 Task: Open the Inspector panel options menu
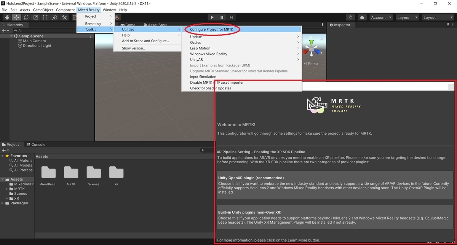[x=454, y=25]
